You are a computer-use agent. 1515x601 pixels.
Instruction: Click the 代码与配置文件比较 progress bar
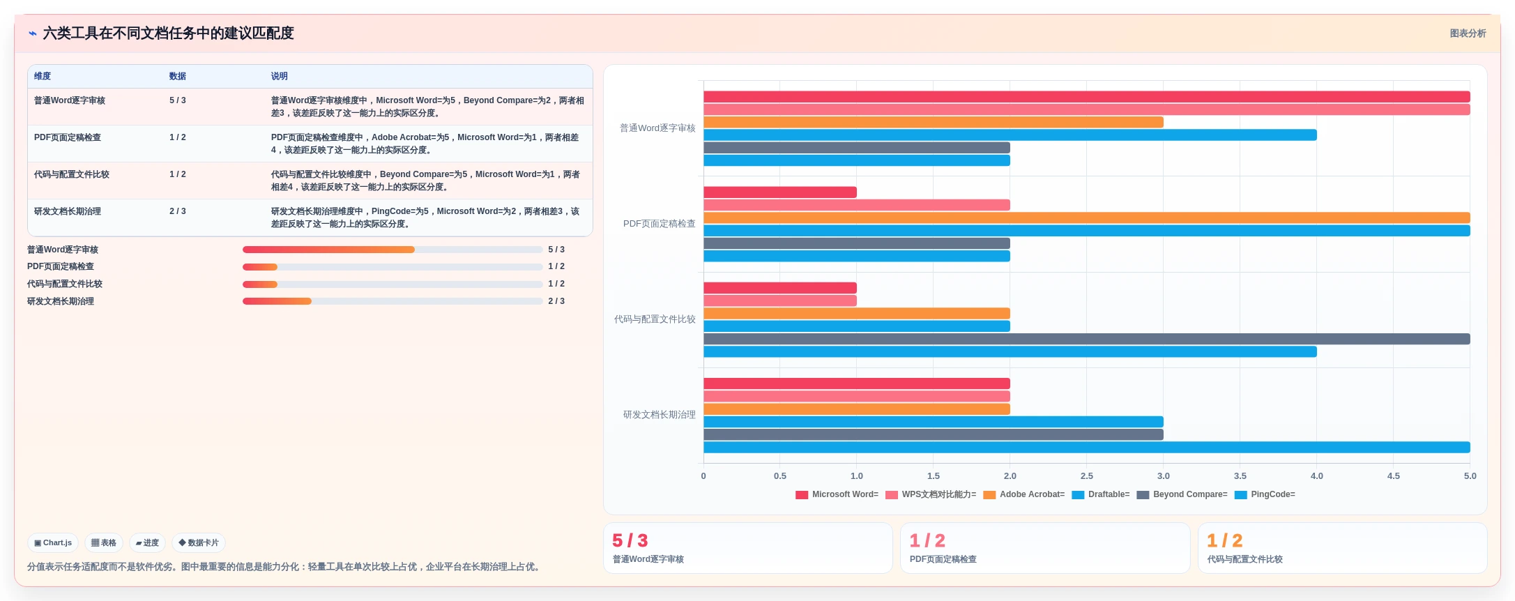click(x=393, y=284)
